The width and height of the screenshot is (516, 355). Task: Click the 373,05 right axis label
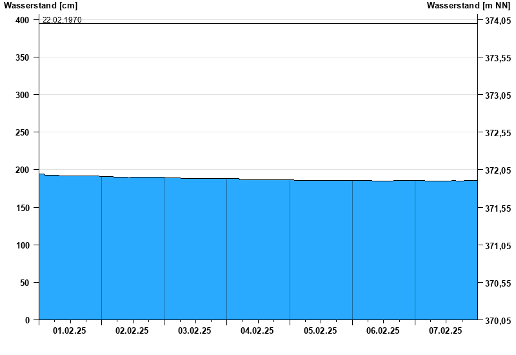pyautogui.click(x=496, y=96)
